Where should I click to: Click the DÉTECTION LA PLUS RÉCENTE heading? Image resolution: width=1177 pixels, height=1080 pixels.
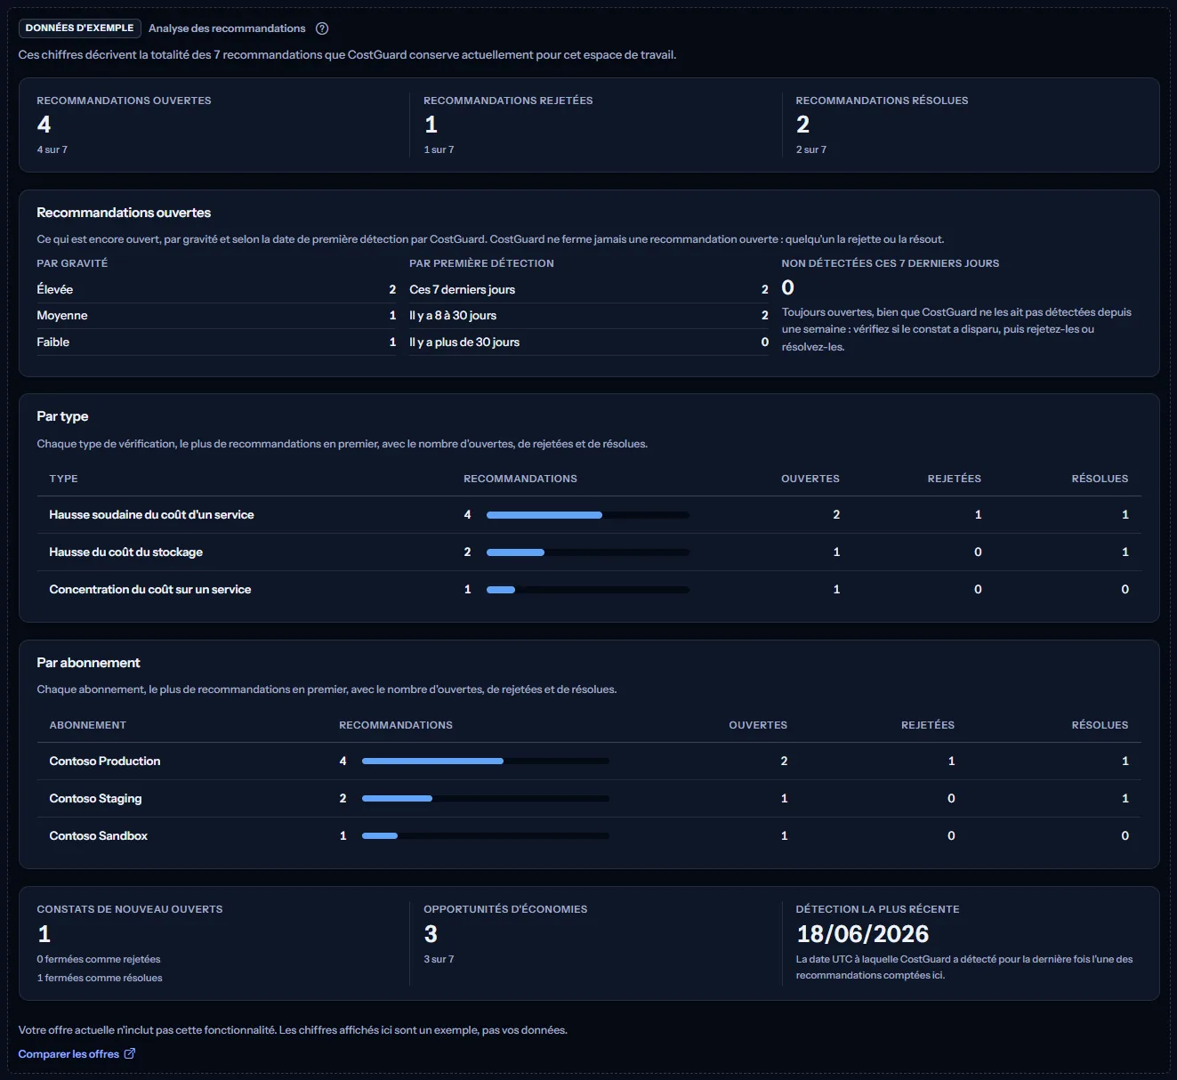coord(877,909)
